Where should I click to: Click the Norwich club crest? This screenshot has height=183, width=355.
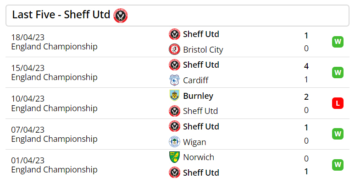(x=175, y=157)
